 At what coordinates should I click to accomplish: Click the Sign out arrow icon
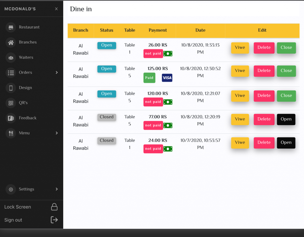pyautogui.click(x=54, y=220)
